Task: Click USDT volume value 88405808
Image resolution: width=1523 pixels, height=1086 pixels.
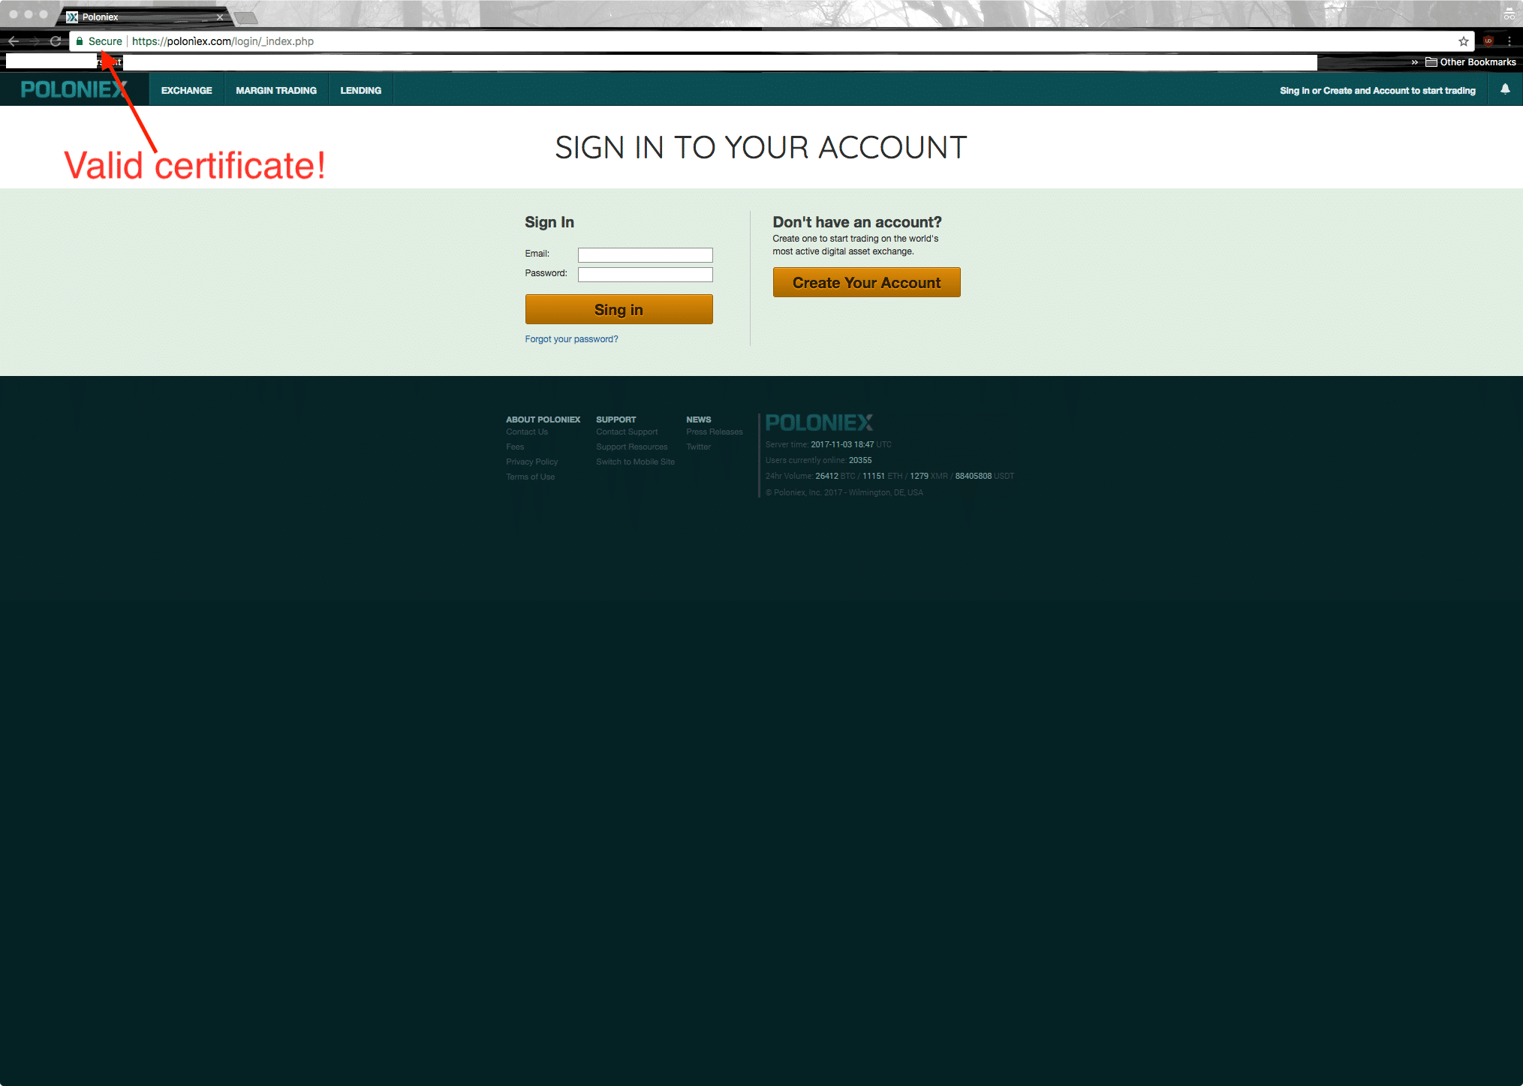Action: [973, 476]
